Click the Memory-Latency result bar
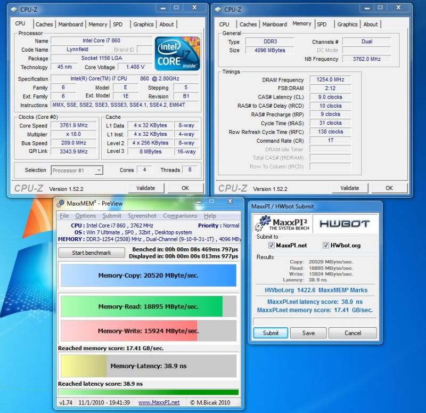Screen dimensions: 426x413 [149, 366]
